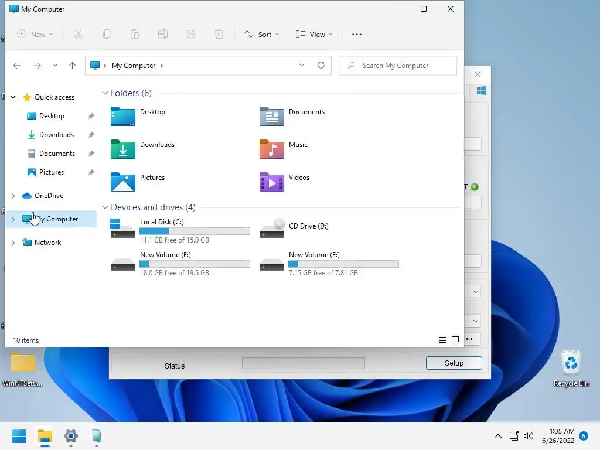Go back with the left arrow

(x=17, y=66)
